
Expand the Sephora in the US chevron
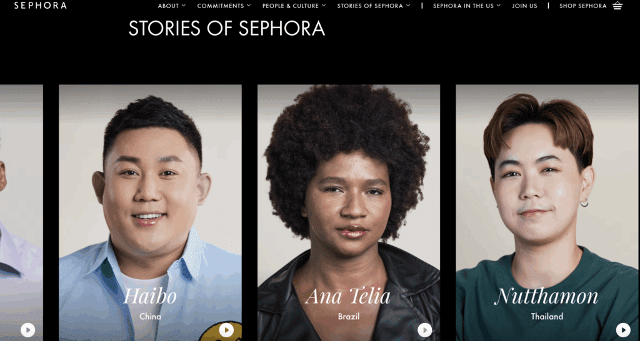tap(499, 6)
